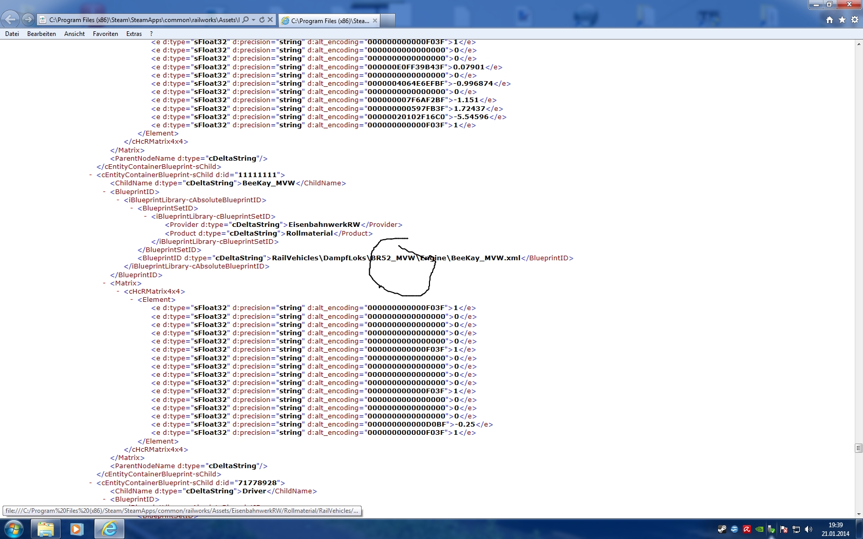Open the Steam tray icon
The image size is (863, 539).
(722, 529)
